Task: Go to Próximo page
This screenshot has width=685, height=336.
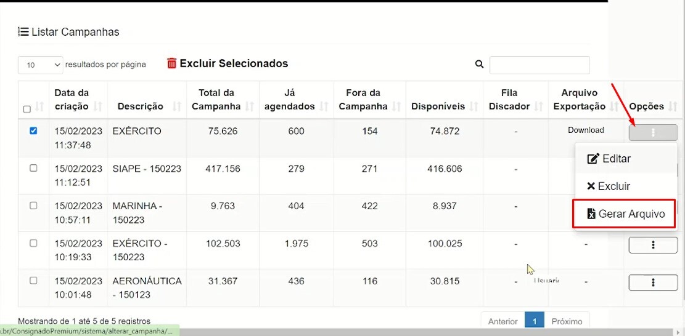Action: 567,322
